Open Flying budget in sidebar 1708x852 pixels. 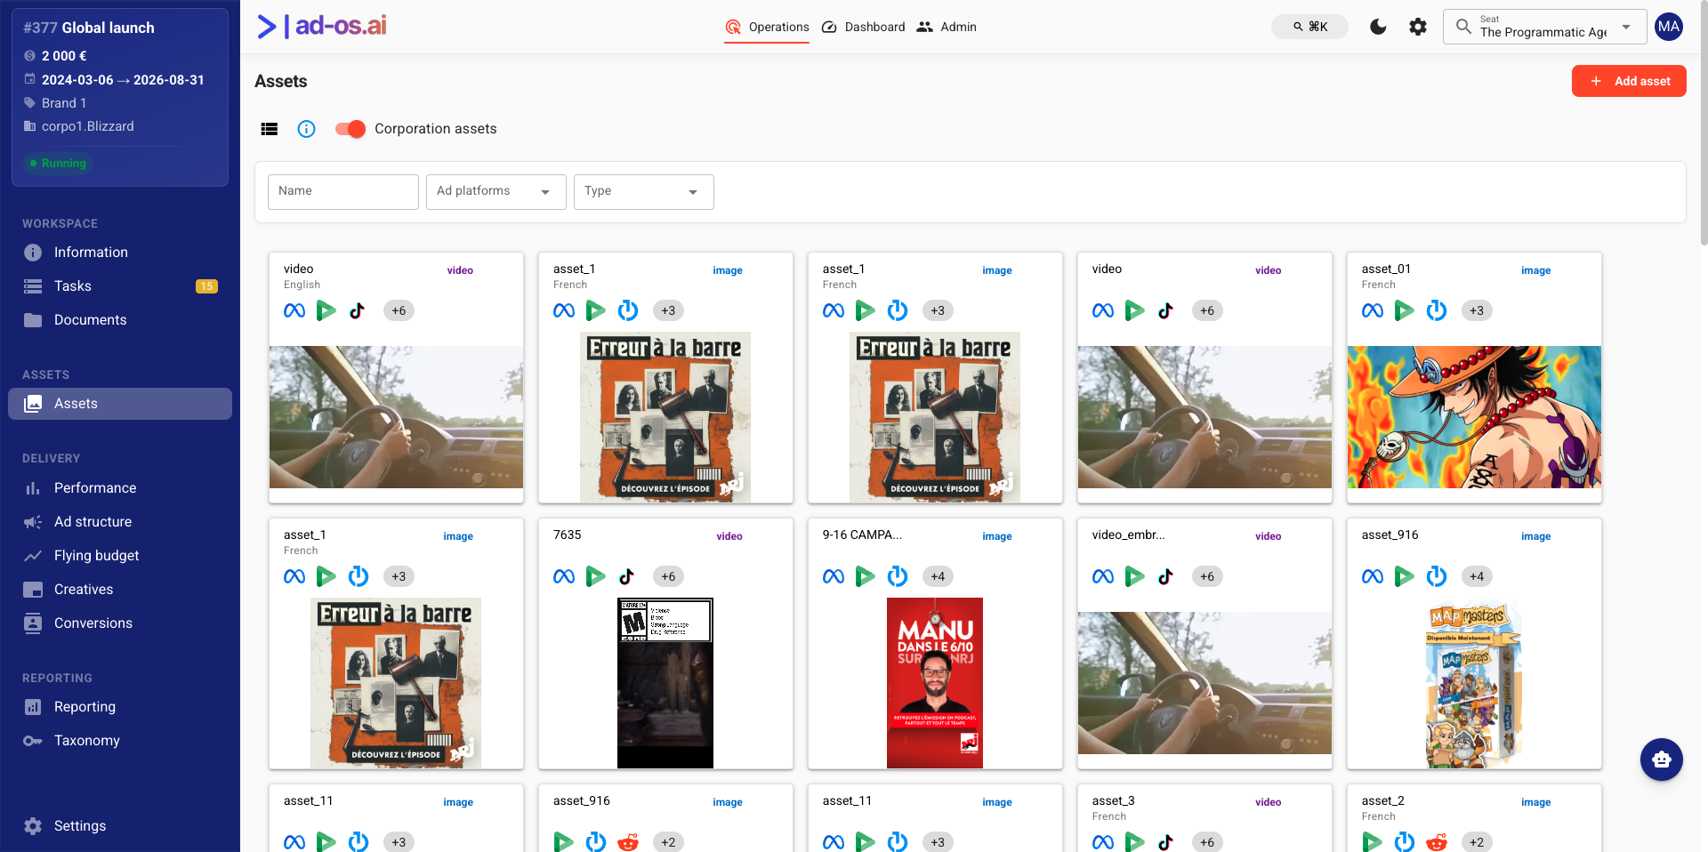pos(96,556)
